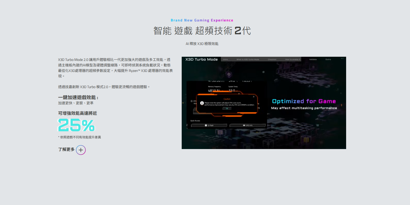
Task: Click the System Temp. label
Action: point(233,87)
